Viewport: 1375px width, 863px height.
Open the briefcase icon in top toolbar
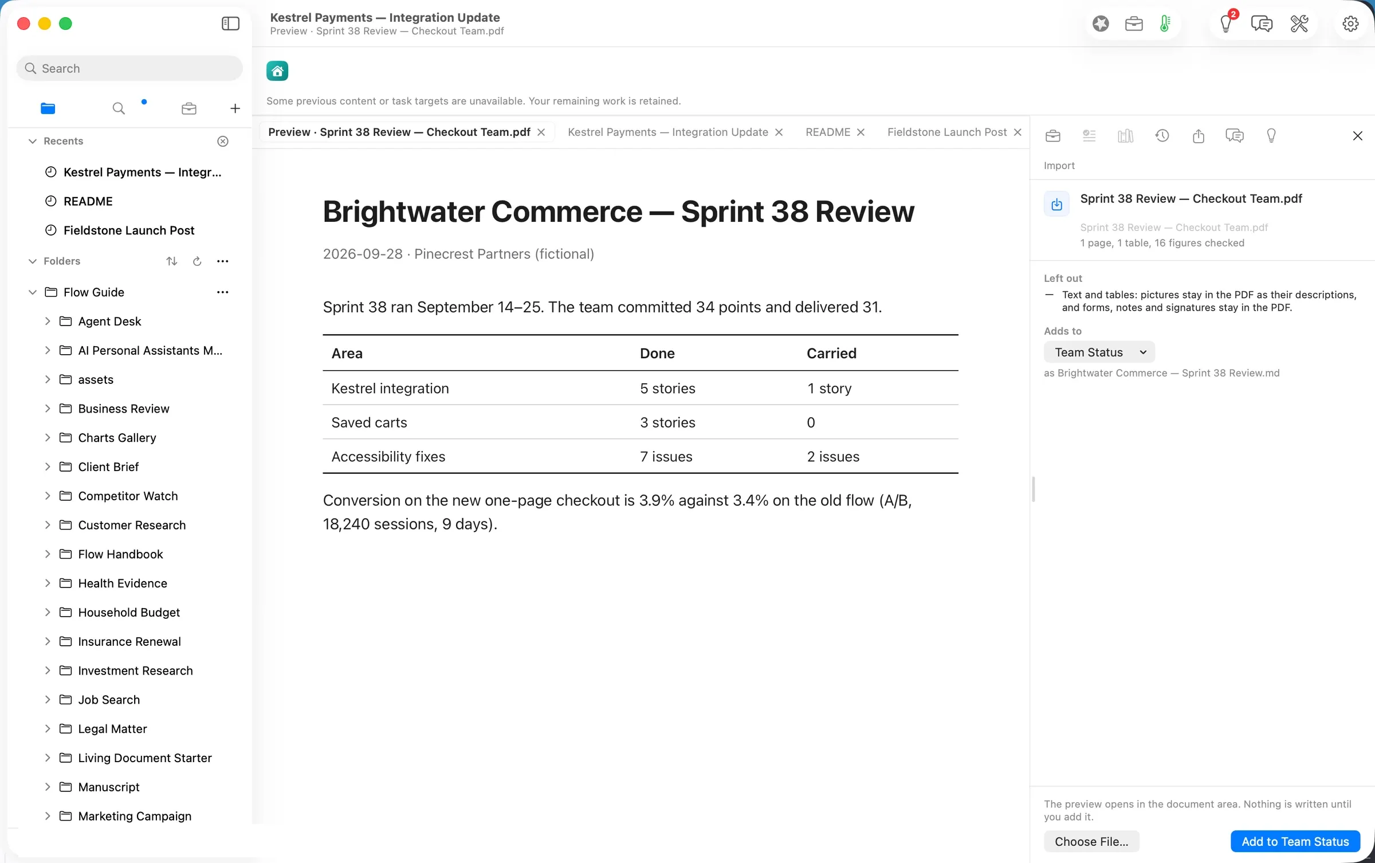click(1134, 23)
